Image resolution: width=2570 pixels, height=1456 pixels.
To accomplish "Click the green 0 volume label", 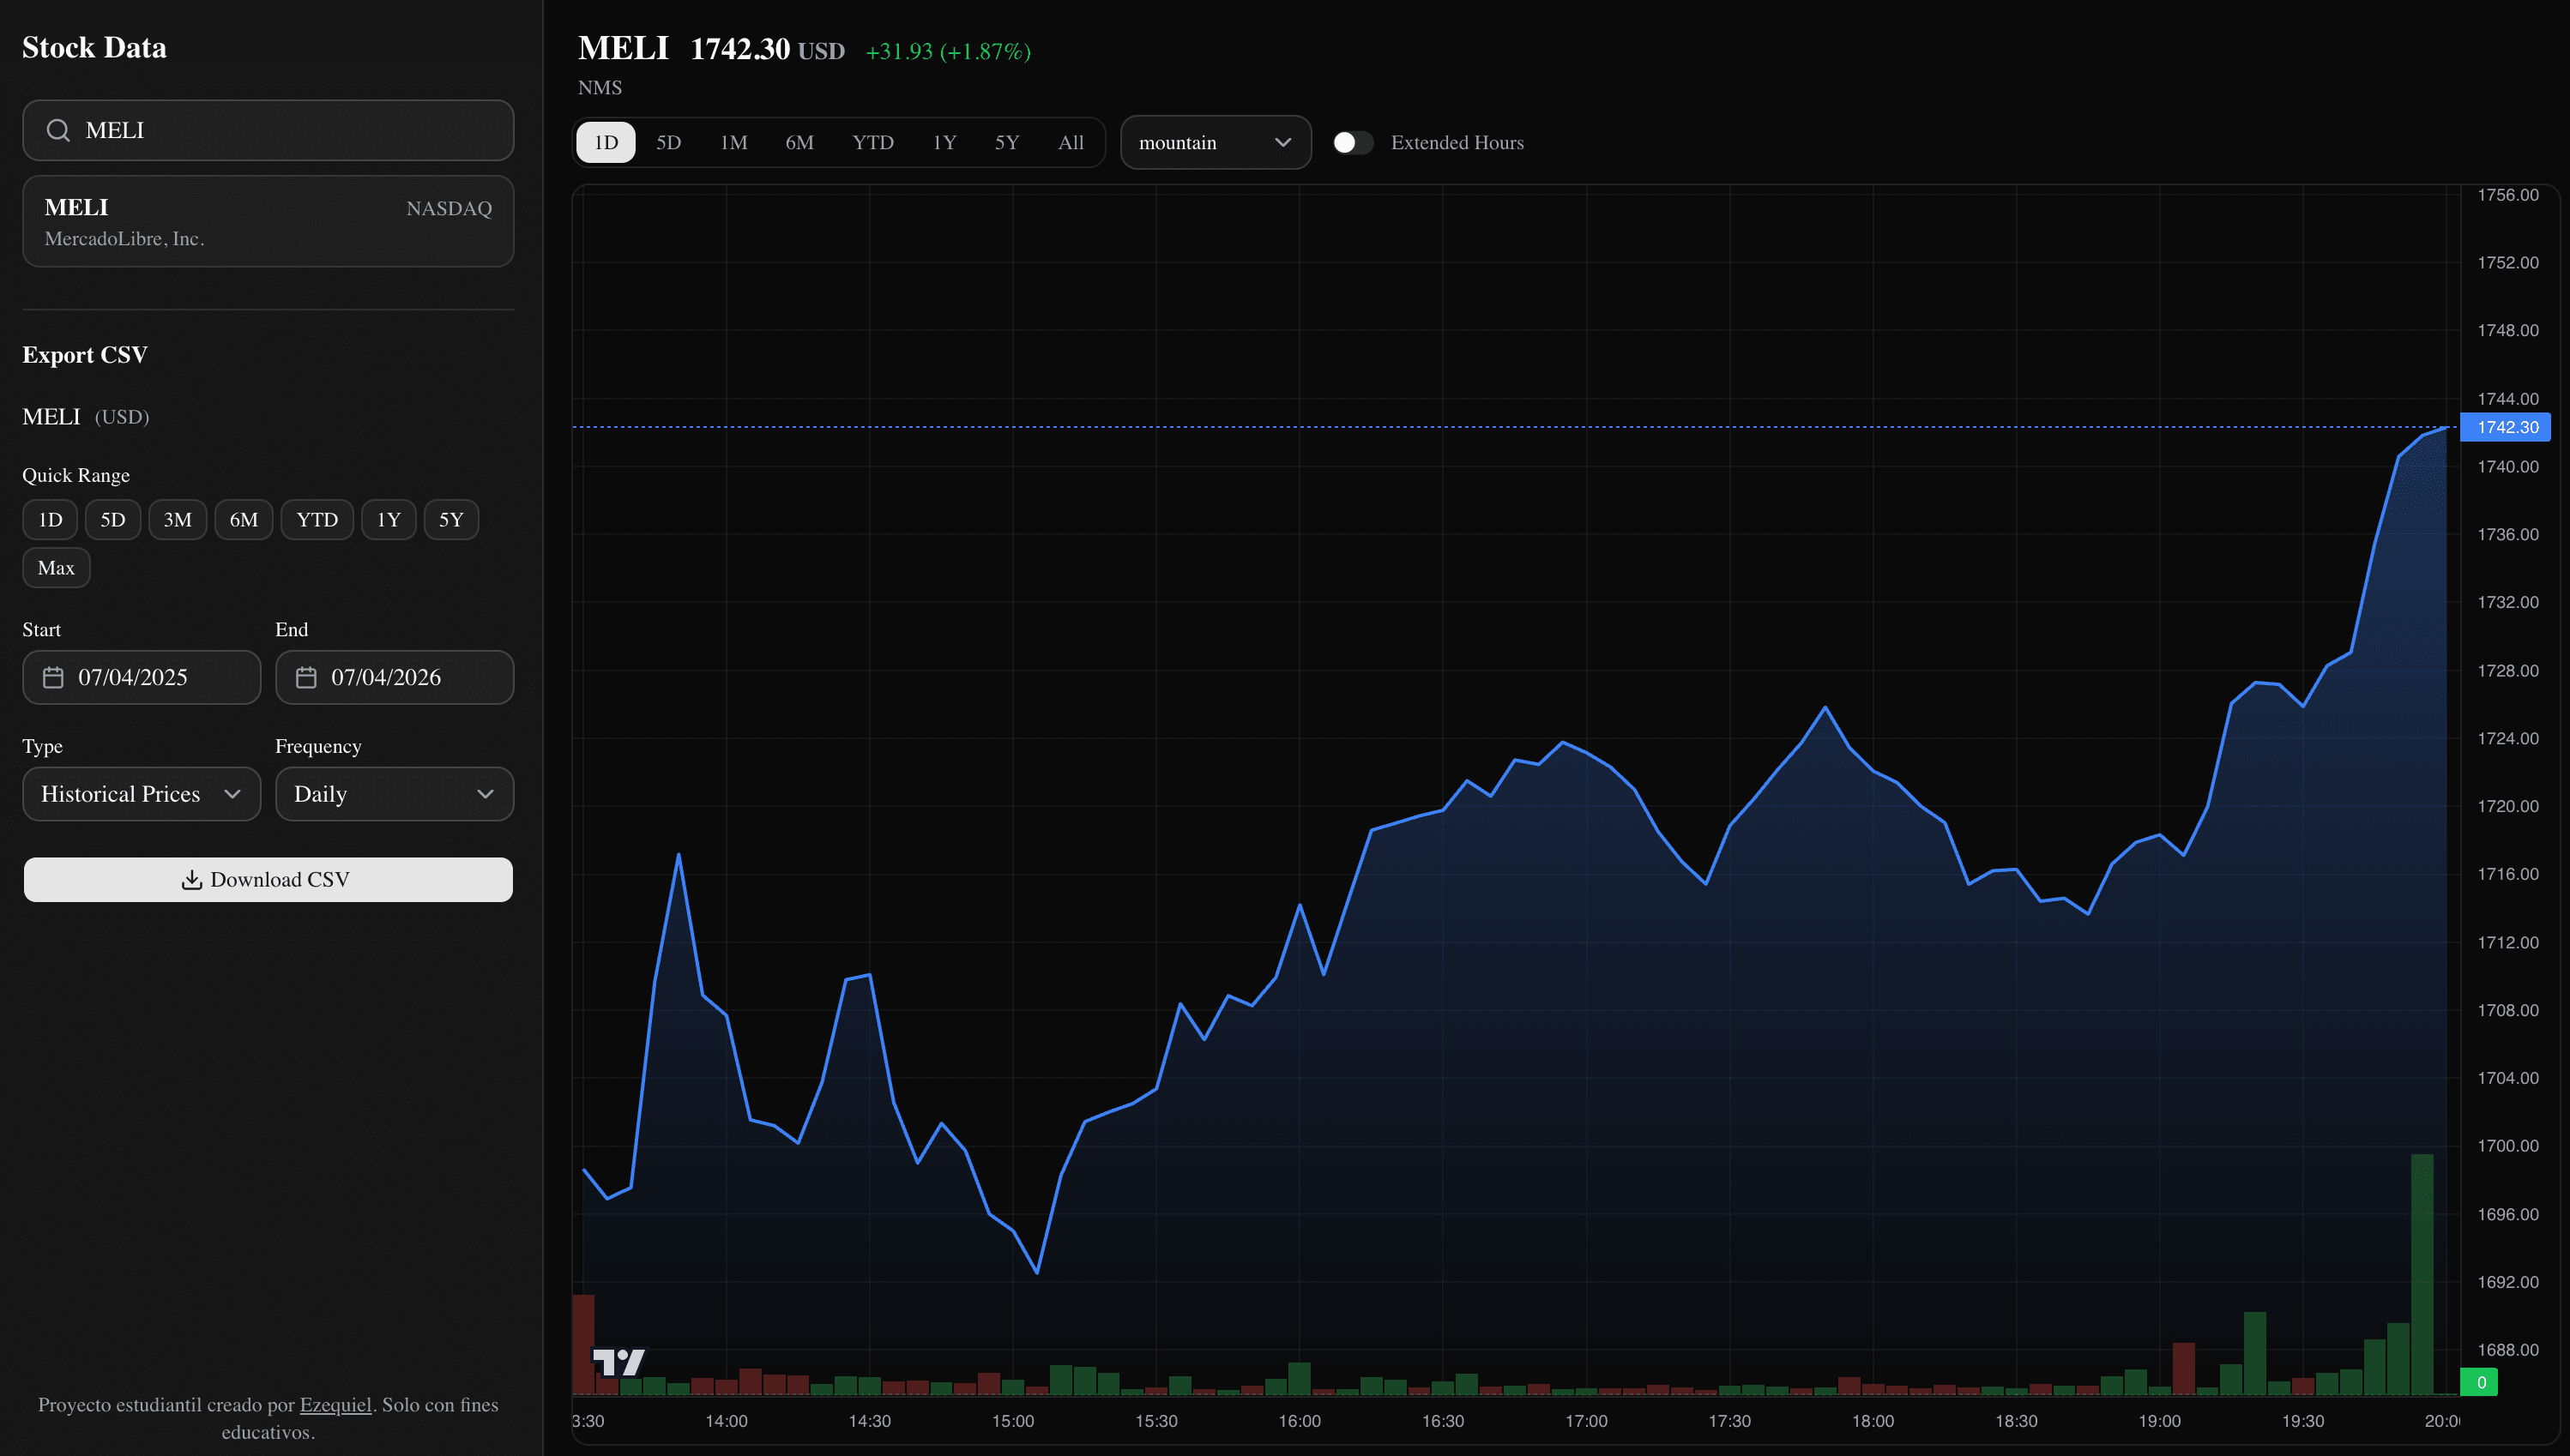I will [2479, 1382].
